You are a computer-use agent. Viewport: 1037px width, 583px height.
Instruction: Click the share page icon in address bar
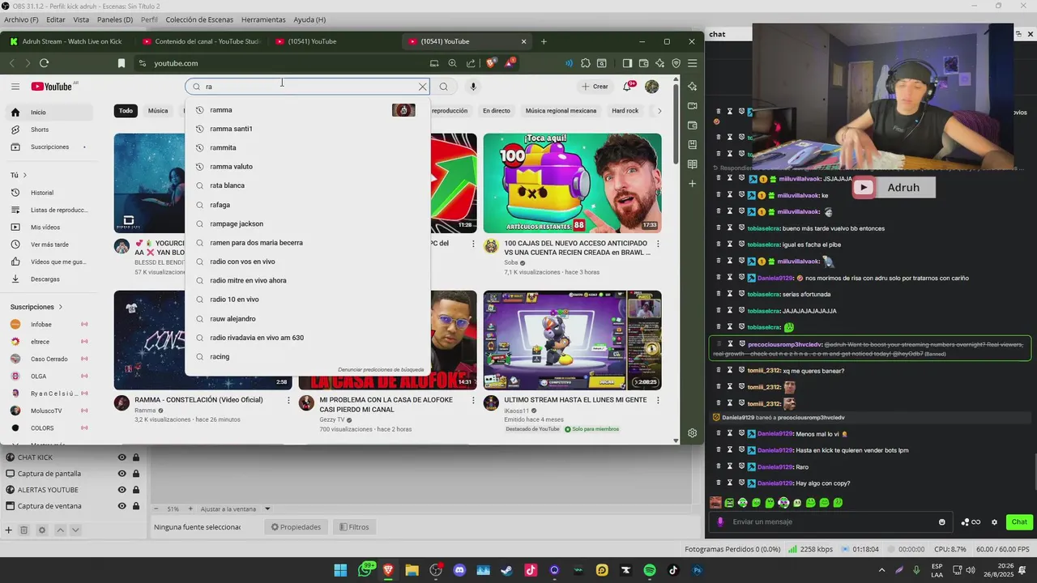470,63
